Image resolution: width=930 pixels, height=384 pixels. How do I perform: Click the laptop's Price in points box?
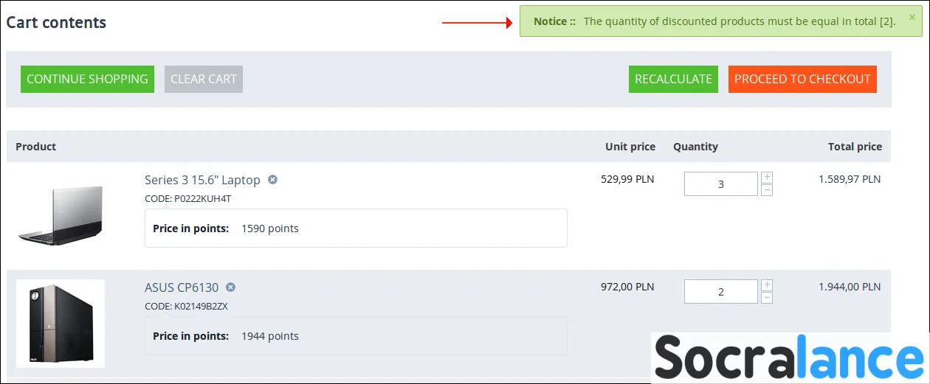(356, 228)
